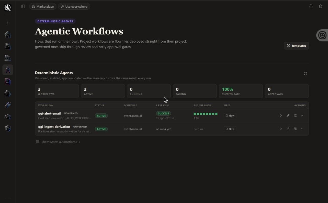Click the SCHEDULE column header

[x=130, y=105]
